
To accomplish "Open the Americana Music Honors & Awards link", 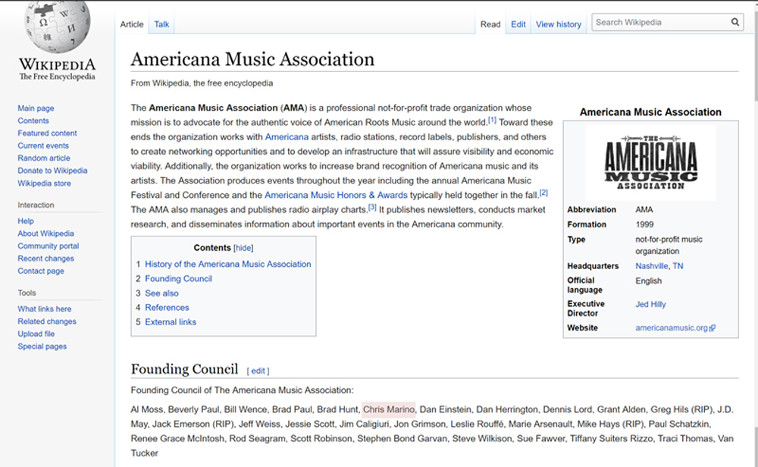I will click(336, 195).
